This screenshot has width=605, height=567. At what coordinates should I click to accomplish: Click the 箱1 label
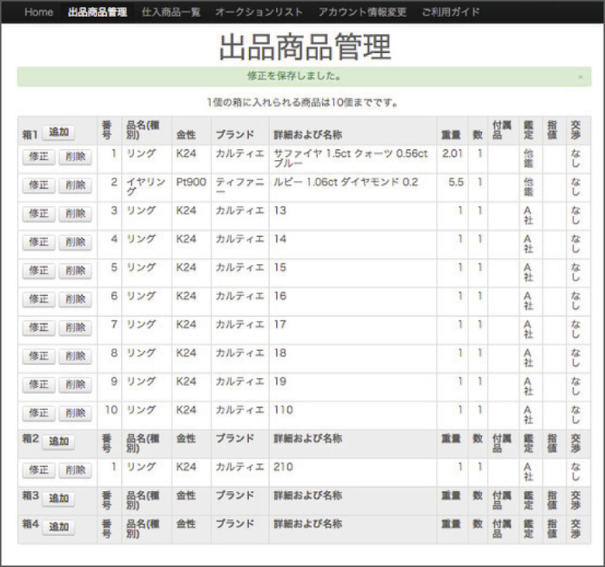[29, 135]
